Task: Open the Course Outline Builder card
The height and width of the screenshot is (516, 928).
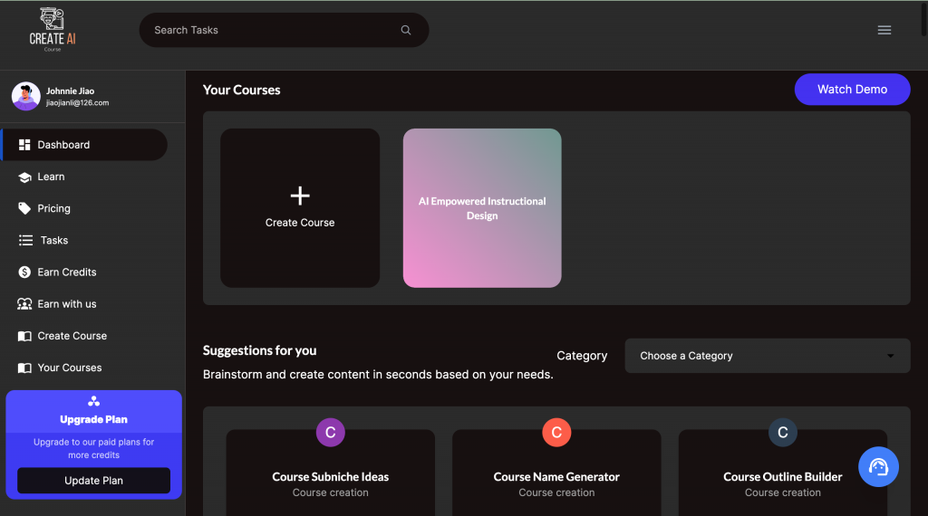Action: click(782, 473)
